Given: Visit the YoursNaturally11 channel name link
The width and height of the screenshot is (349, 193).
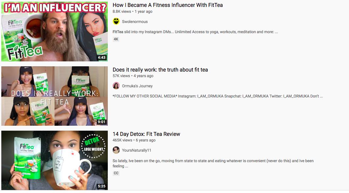Looking at the screenshot, I should click(x=136, y=150).
